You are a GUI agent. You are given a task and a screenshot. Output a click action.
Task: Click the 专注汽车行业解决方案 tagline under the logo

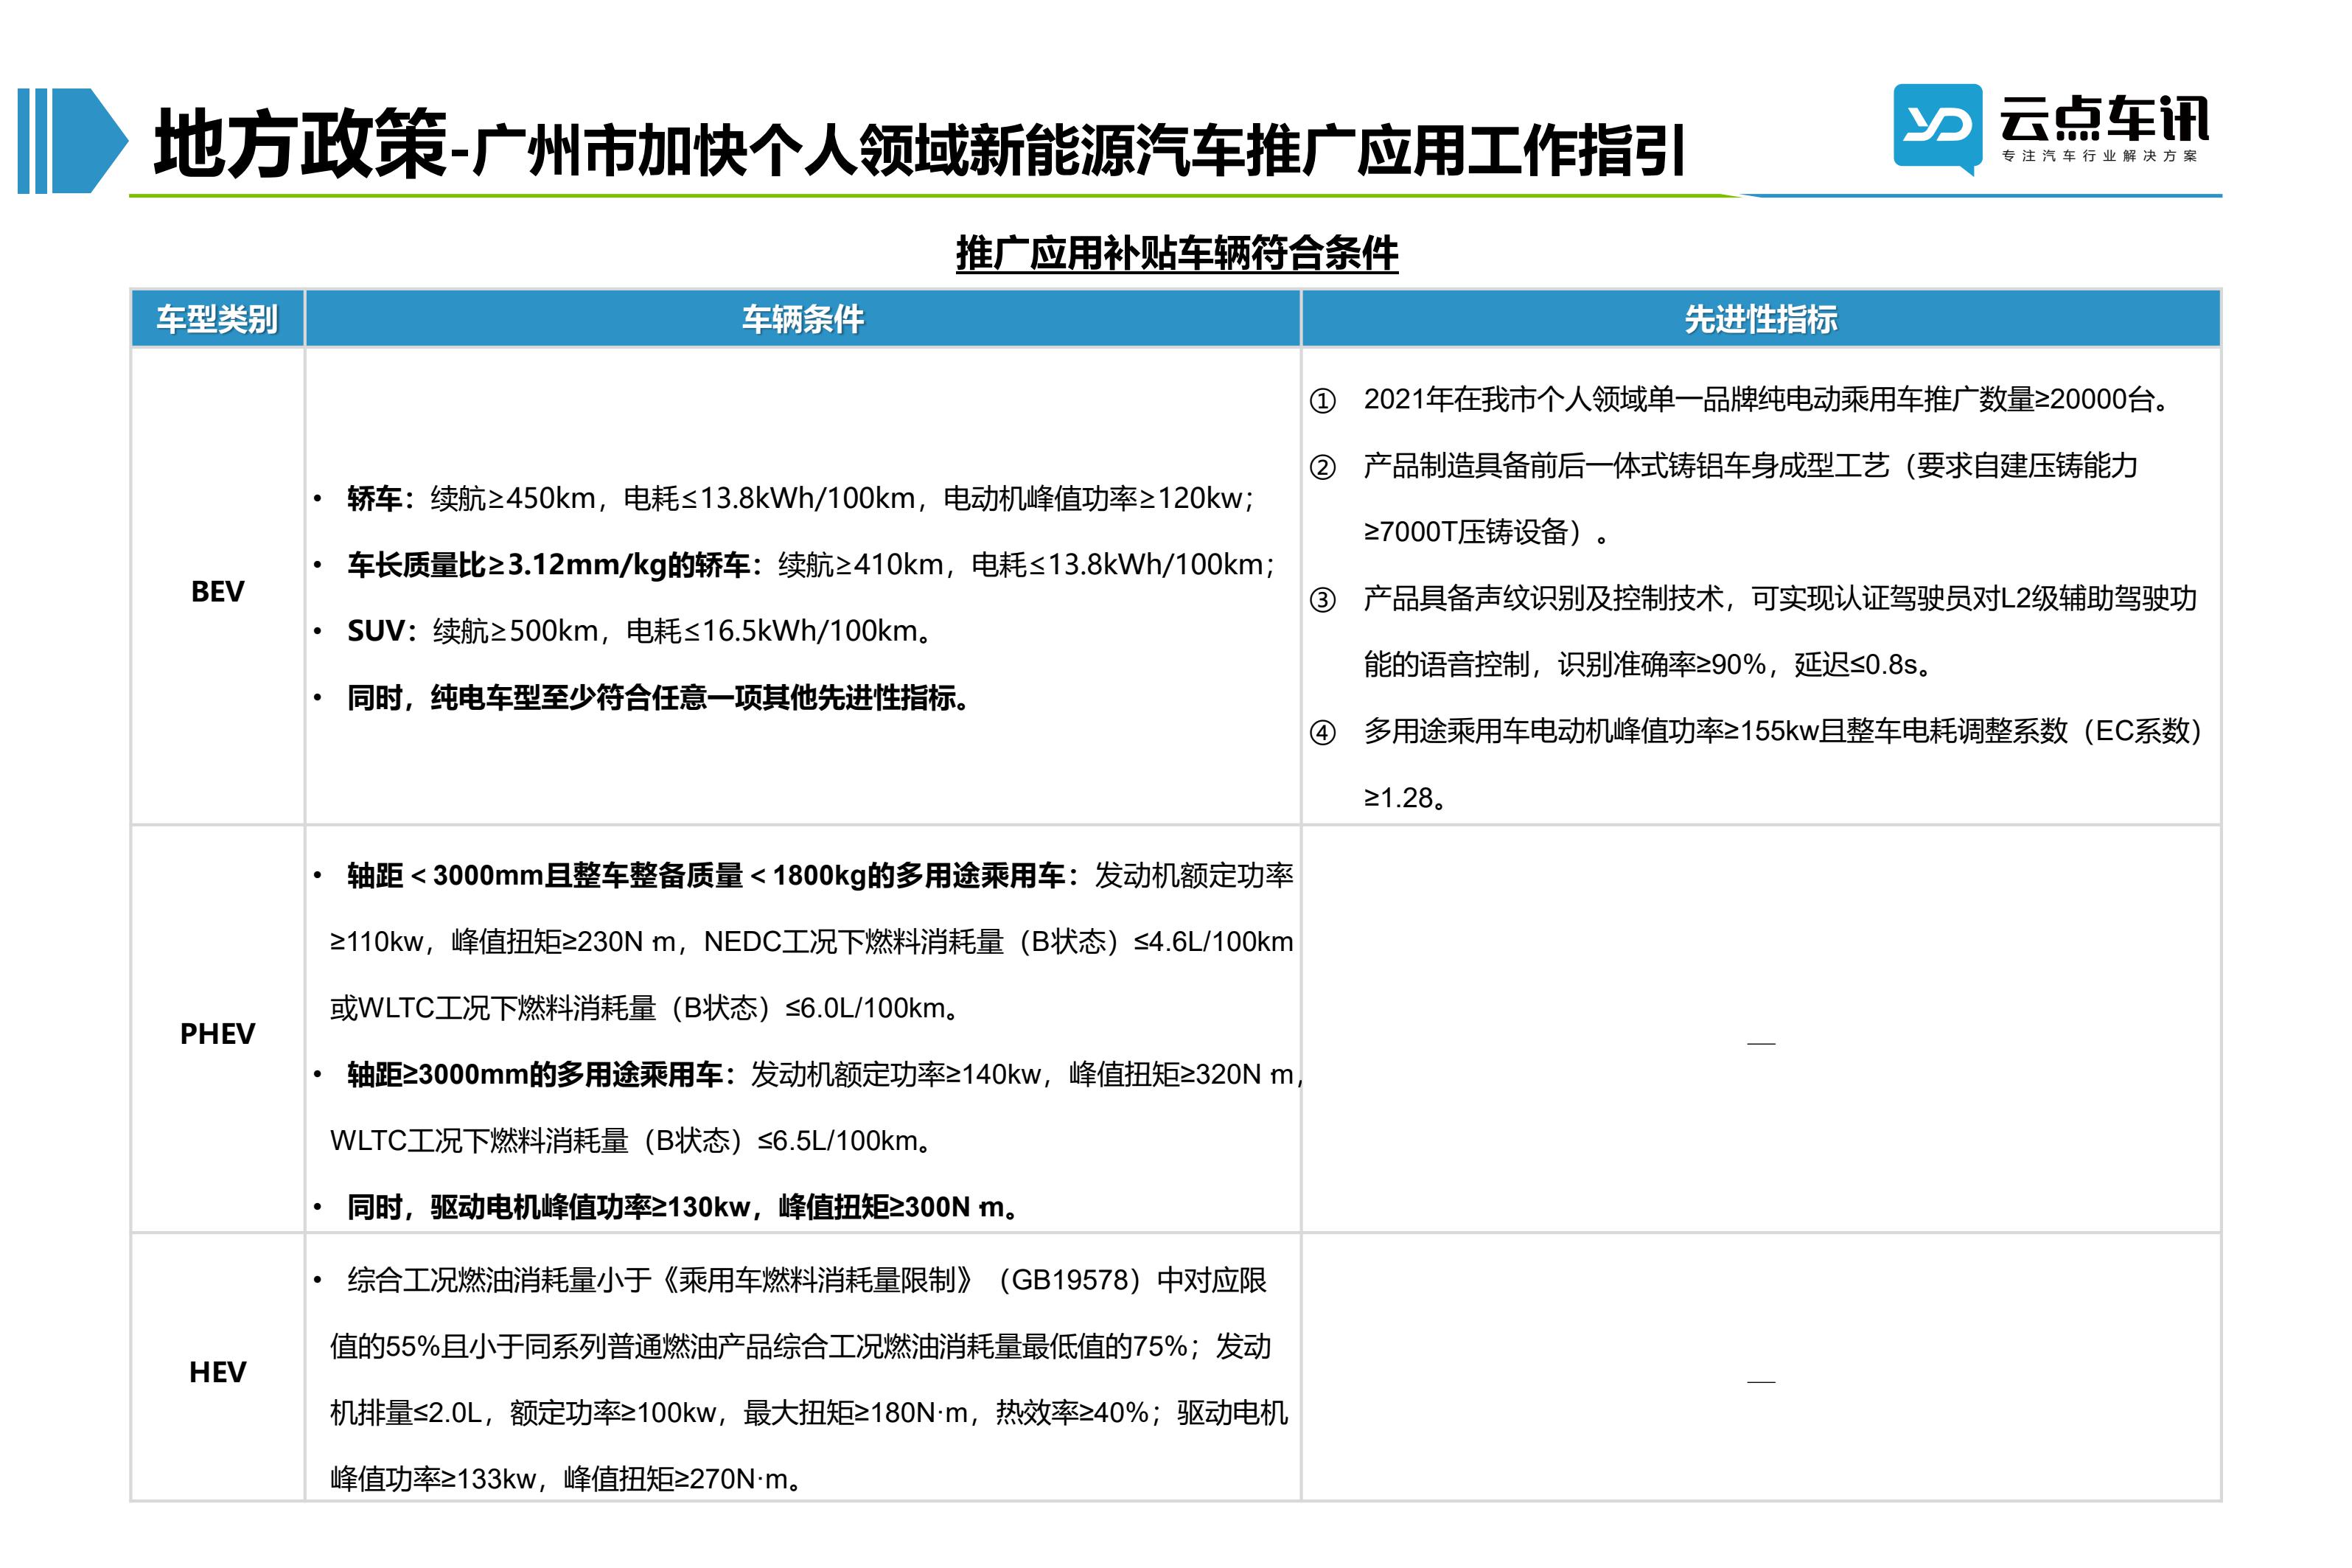pyautogui.click(x=2099, y=156)
